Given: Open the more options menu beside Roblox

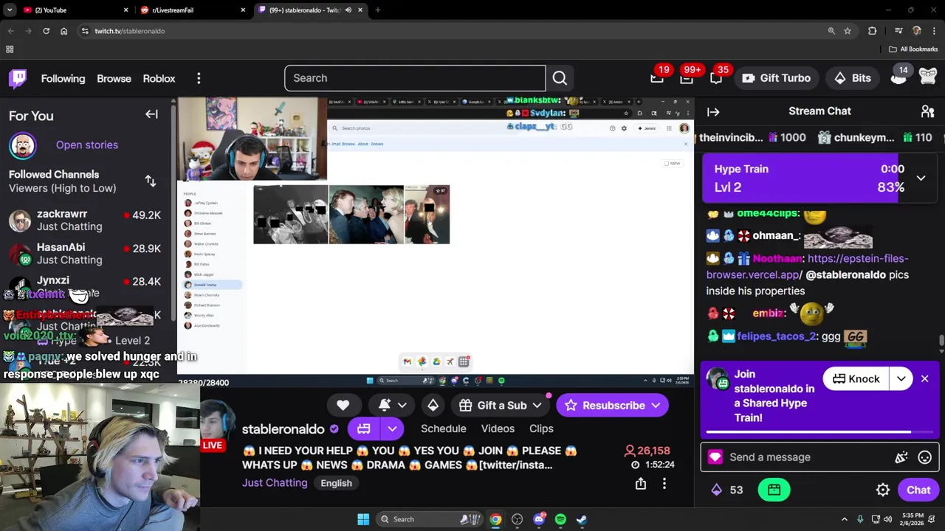Looking at the screenshot, I should pos(199,78).
